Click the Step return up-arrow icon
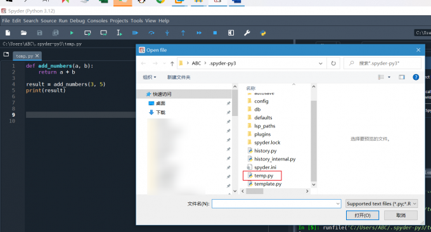Viewport: 431px width, 232px height. pos(183,33)
